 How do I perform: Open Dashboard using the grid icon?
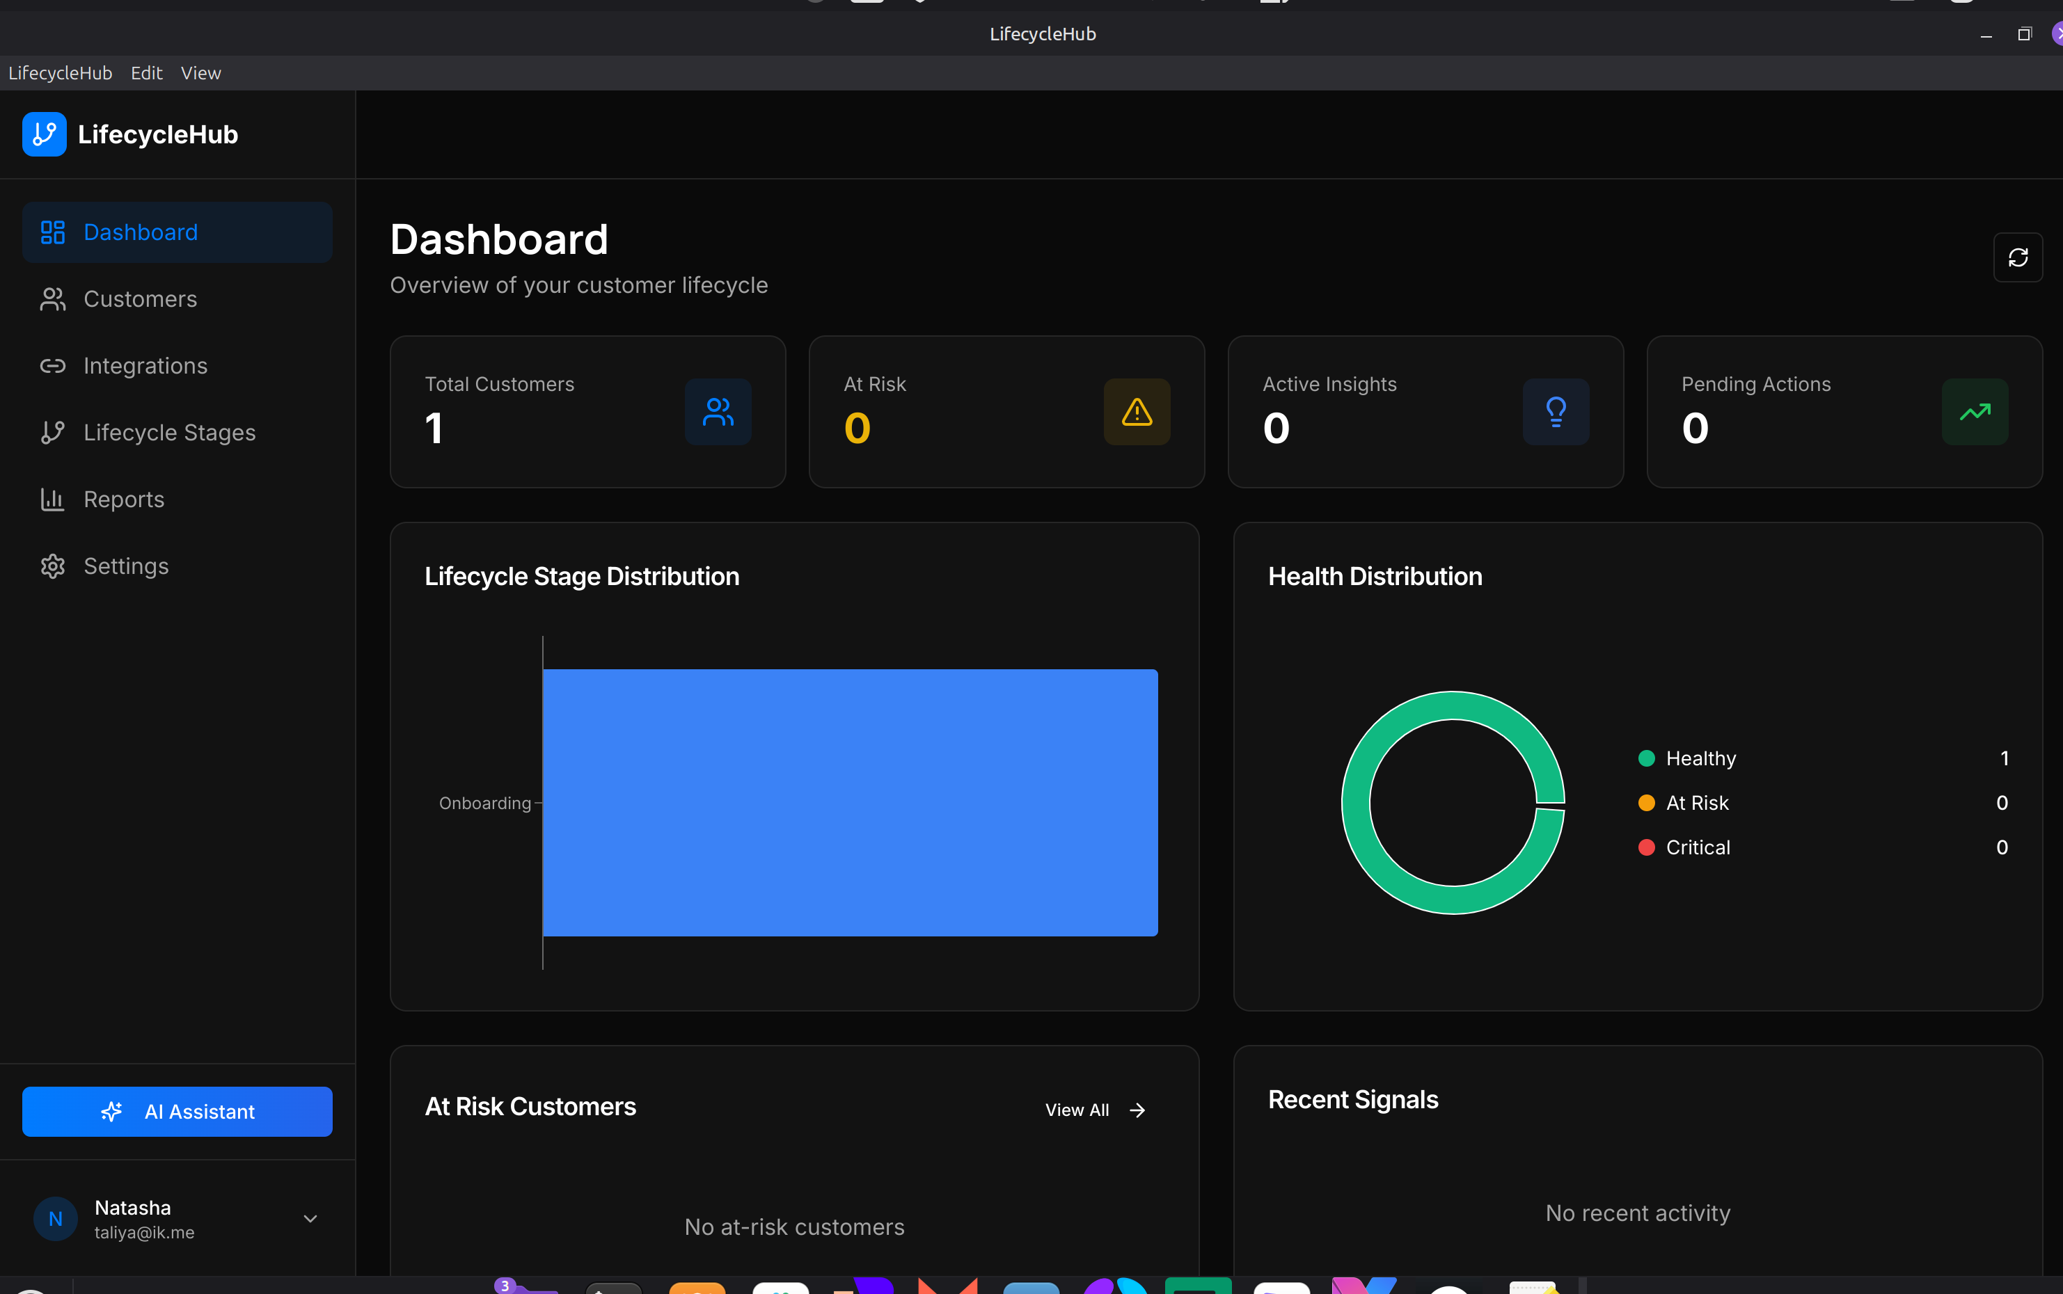[x=52, y=231]
